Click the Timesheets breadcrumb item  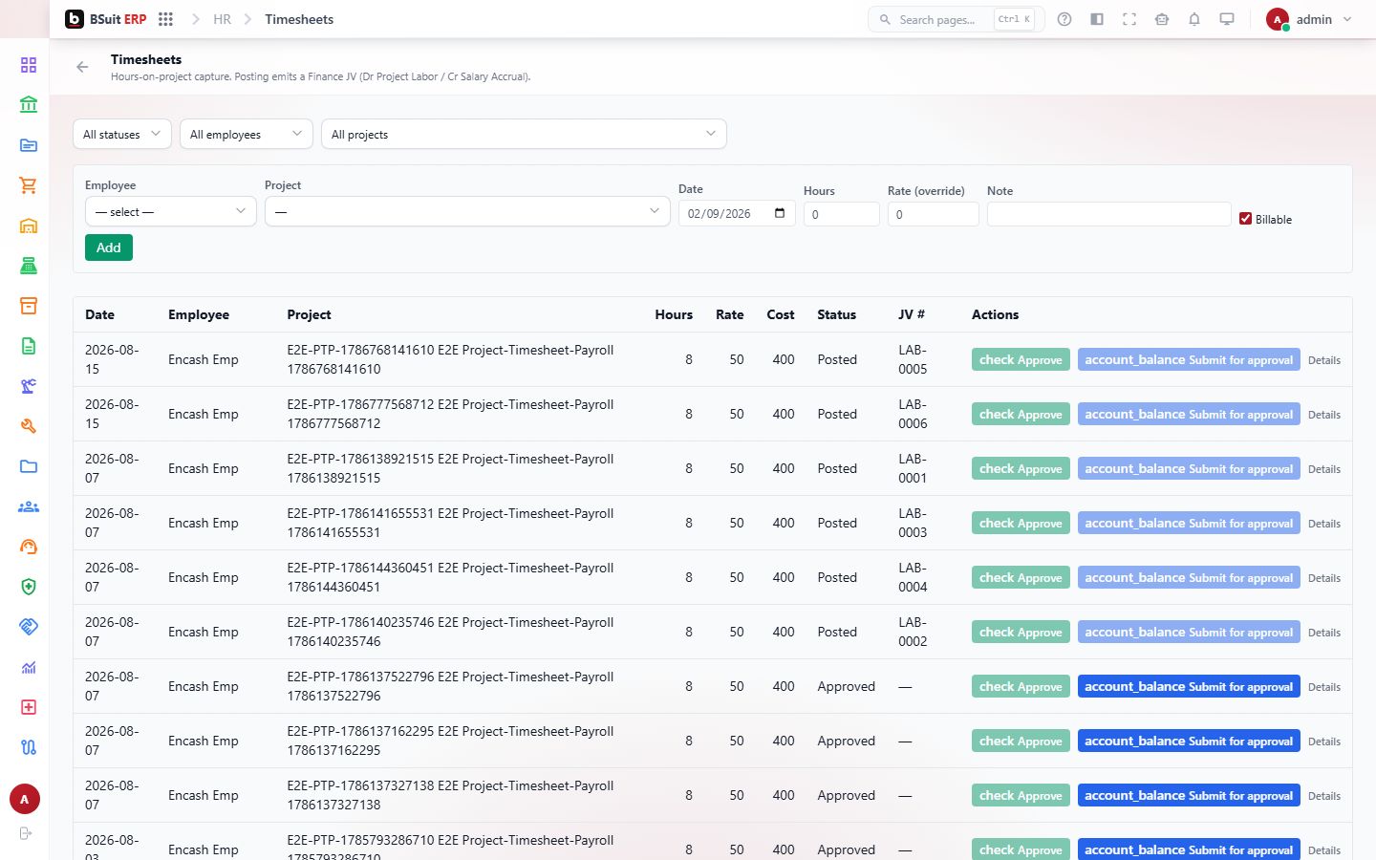point(299,19)
